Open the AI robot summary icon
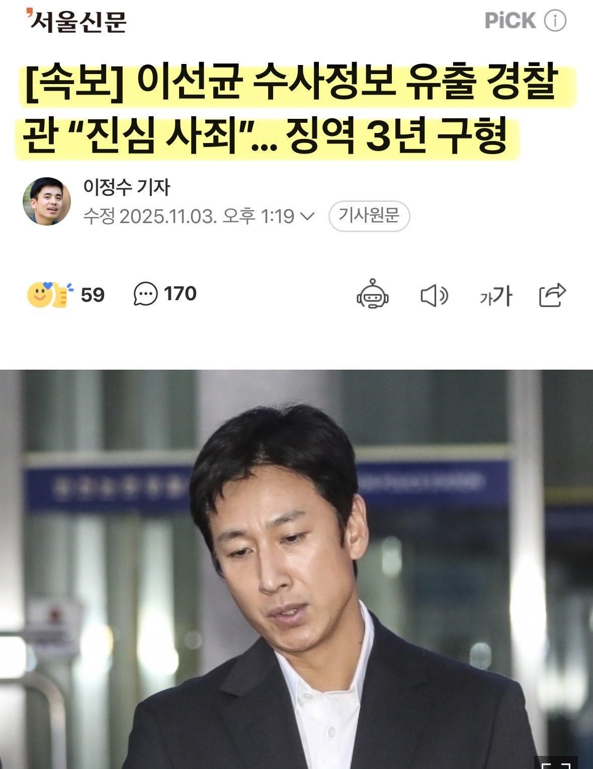The width and height of the screenshot is (593, 769). click(372, 294)
